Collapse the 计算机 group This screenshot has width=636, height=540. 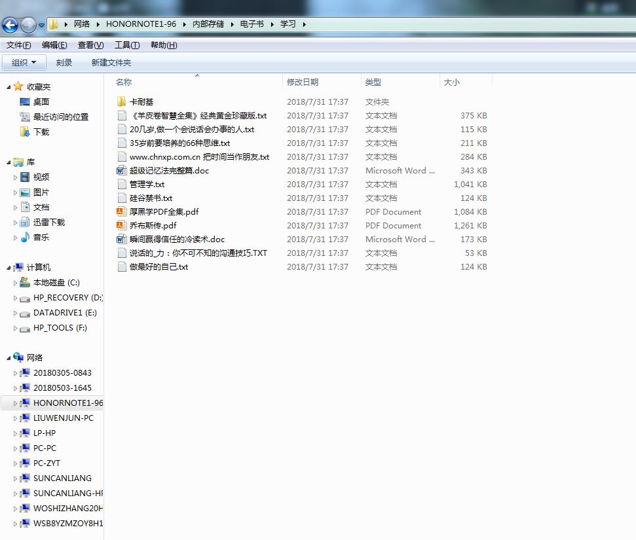pyautogui.click(x=9, y=268)
